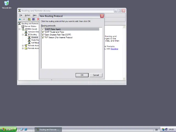
Task: Click the Back arrow toolbar icon
Action: [x=20, y=19]
